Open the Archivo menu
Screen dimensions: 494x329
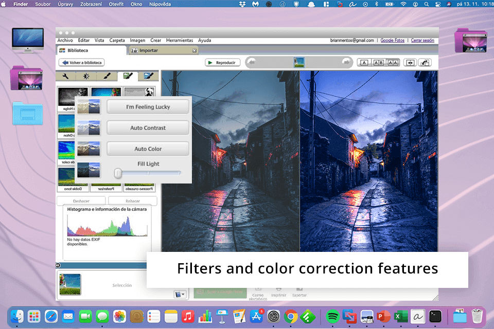(65, 40)
